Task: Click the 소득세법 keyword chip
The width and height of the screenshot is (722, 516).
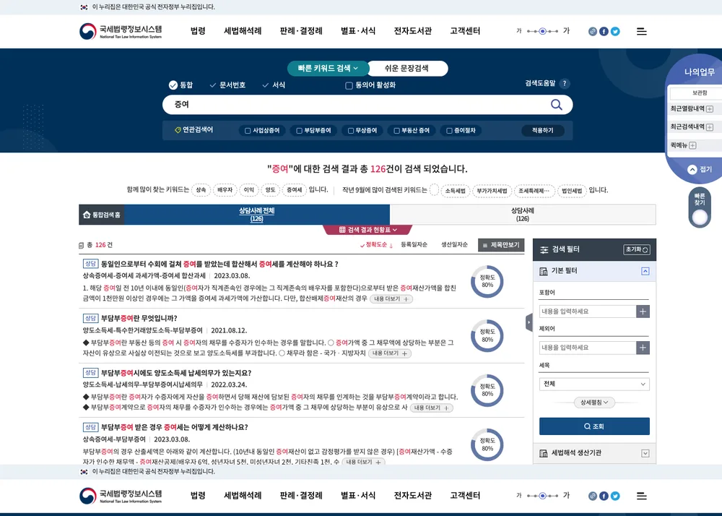Action: point(455,191)
